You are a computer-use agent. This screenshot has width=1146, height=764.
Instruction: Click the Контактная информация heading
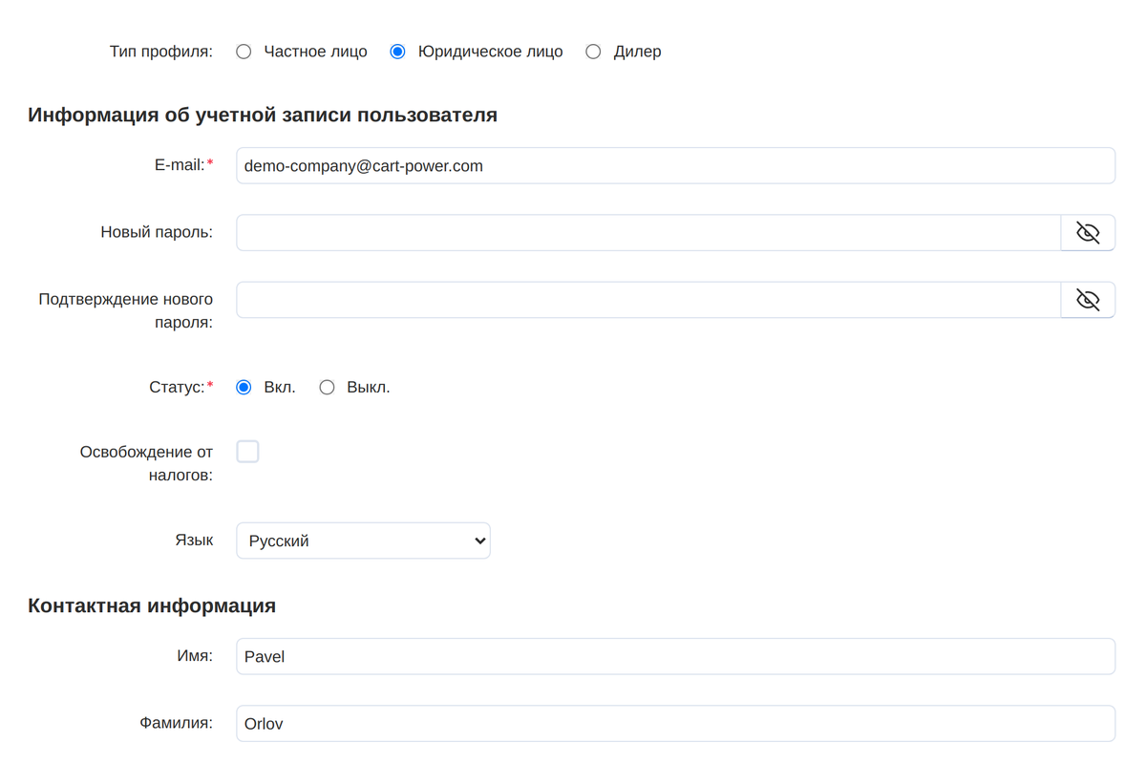click(x=152, y=605)
